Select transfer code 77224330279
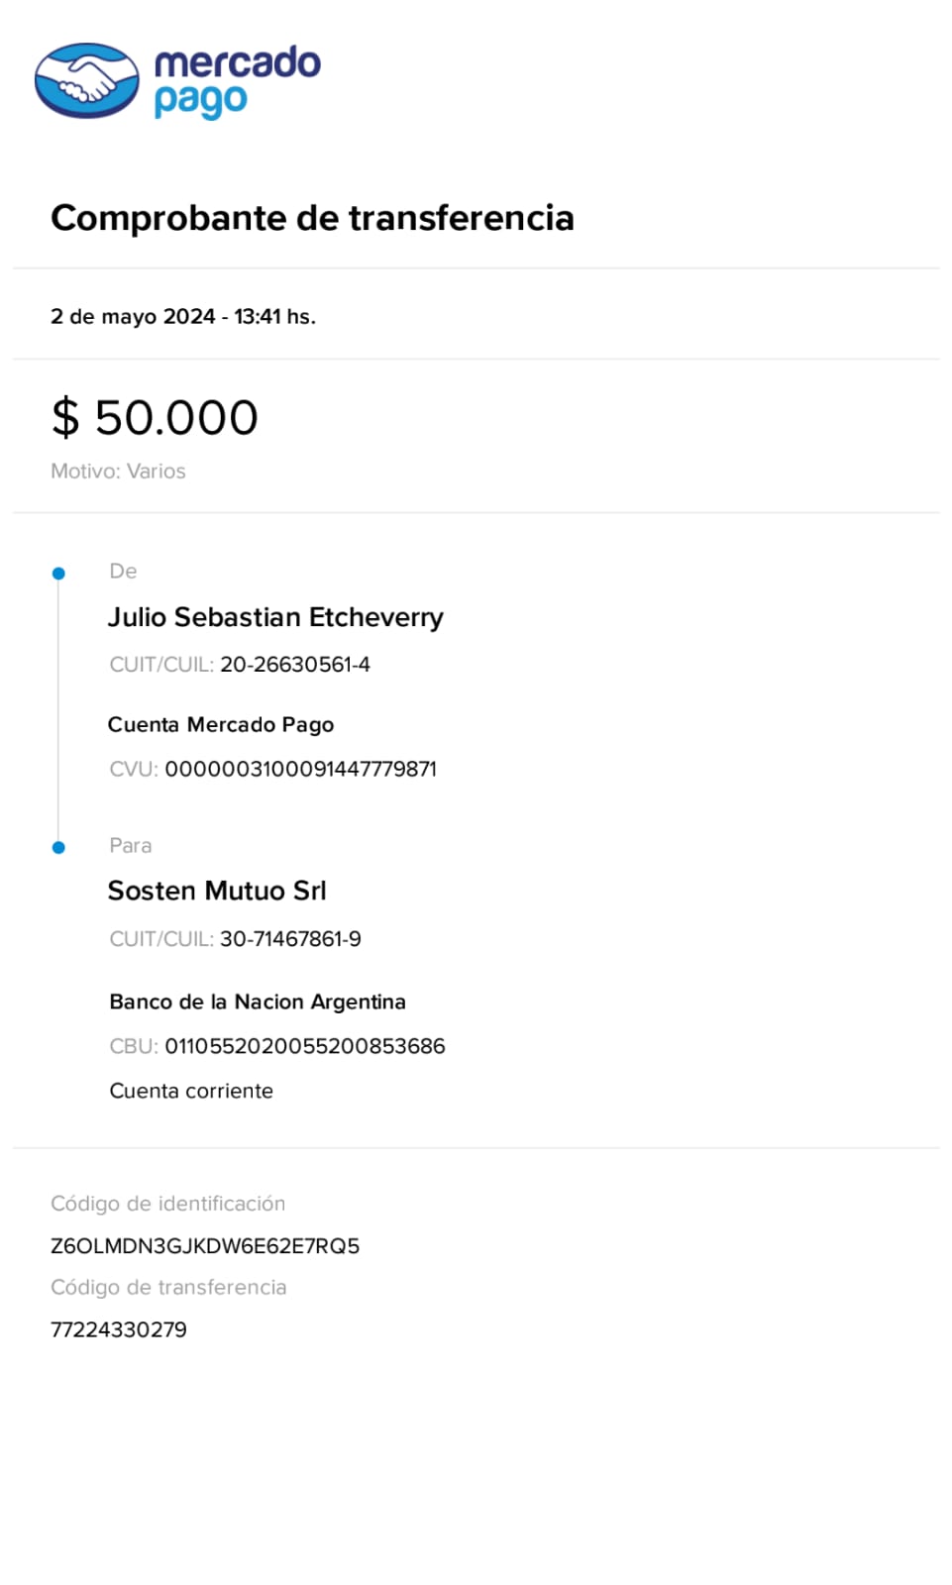This screenshot has height=1585, width=952. 119,1330
